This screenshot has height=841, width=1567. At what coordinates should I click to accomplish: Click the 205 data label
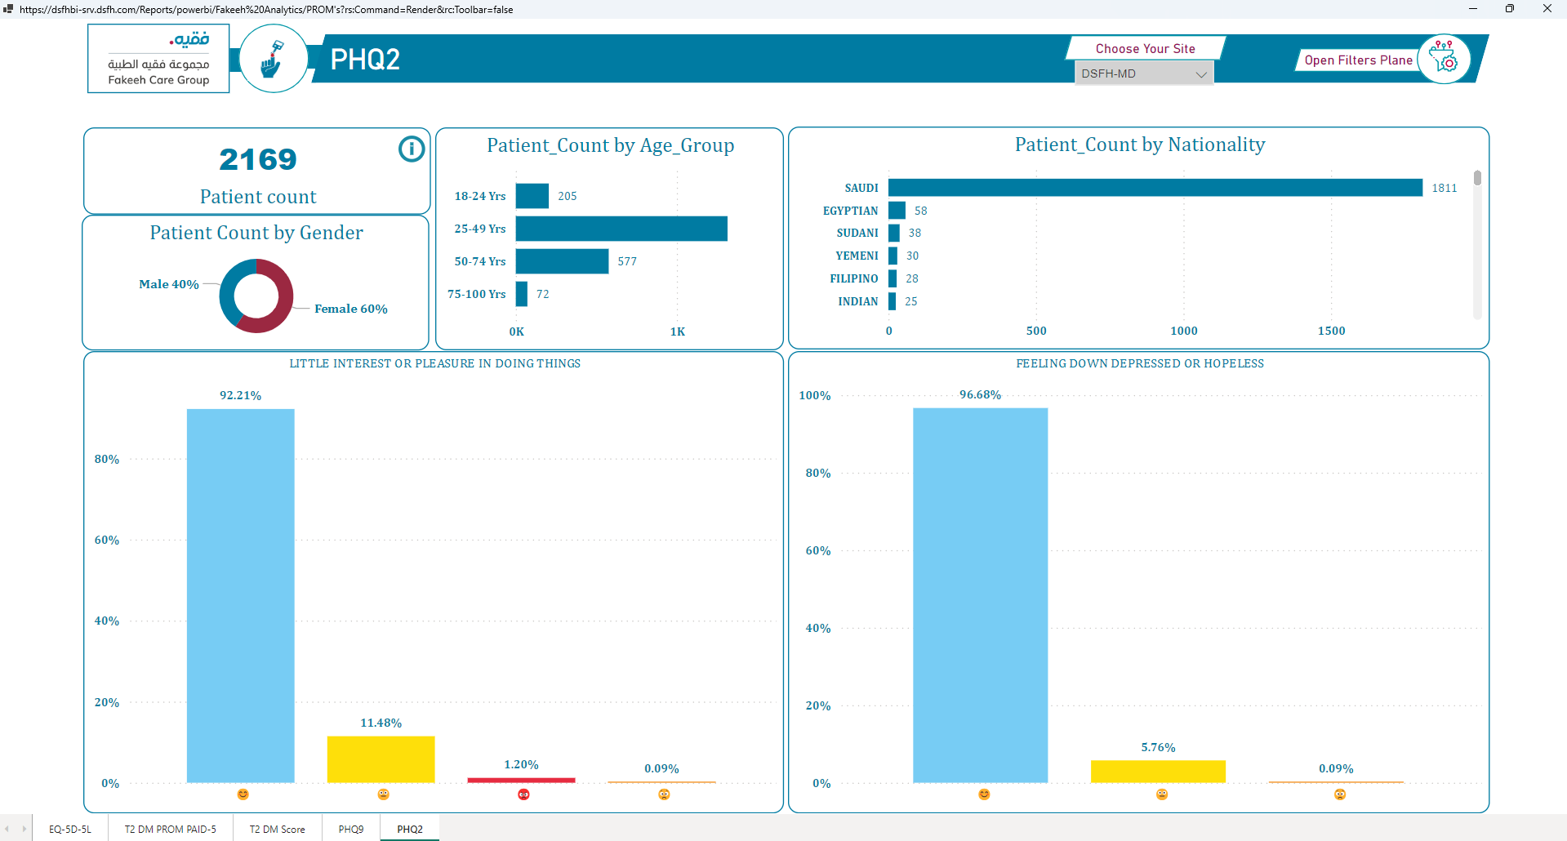tap(568, 196)
